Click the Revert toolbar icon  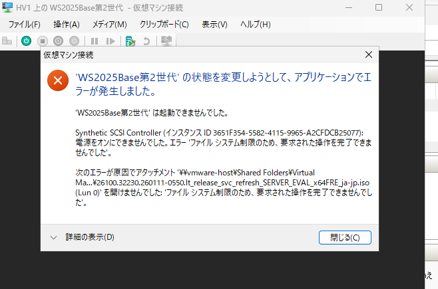click(146, 41)
